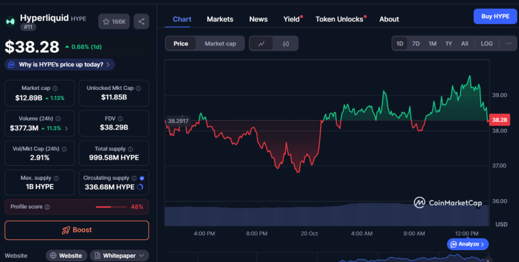Click the Profile score info icon
519x262 pixels.
(x=47, y=207)
